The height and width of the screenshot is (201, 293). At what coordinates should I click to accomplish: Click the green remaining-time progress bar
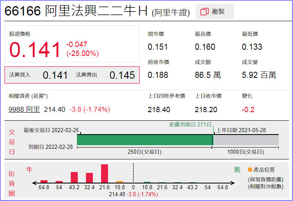coord(145,140)
